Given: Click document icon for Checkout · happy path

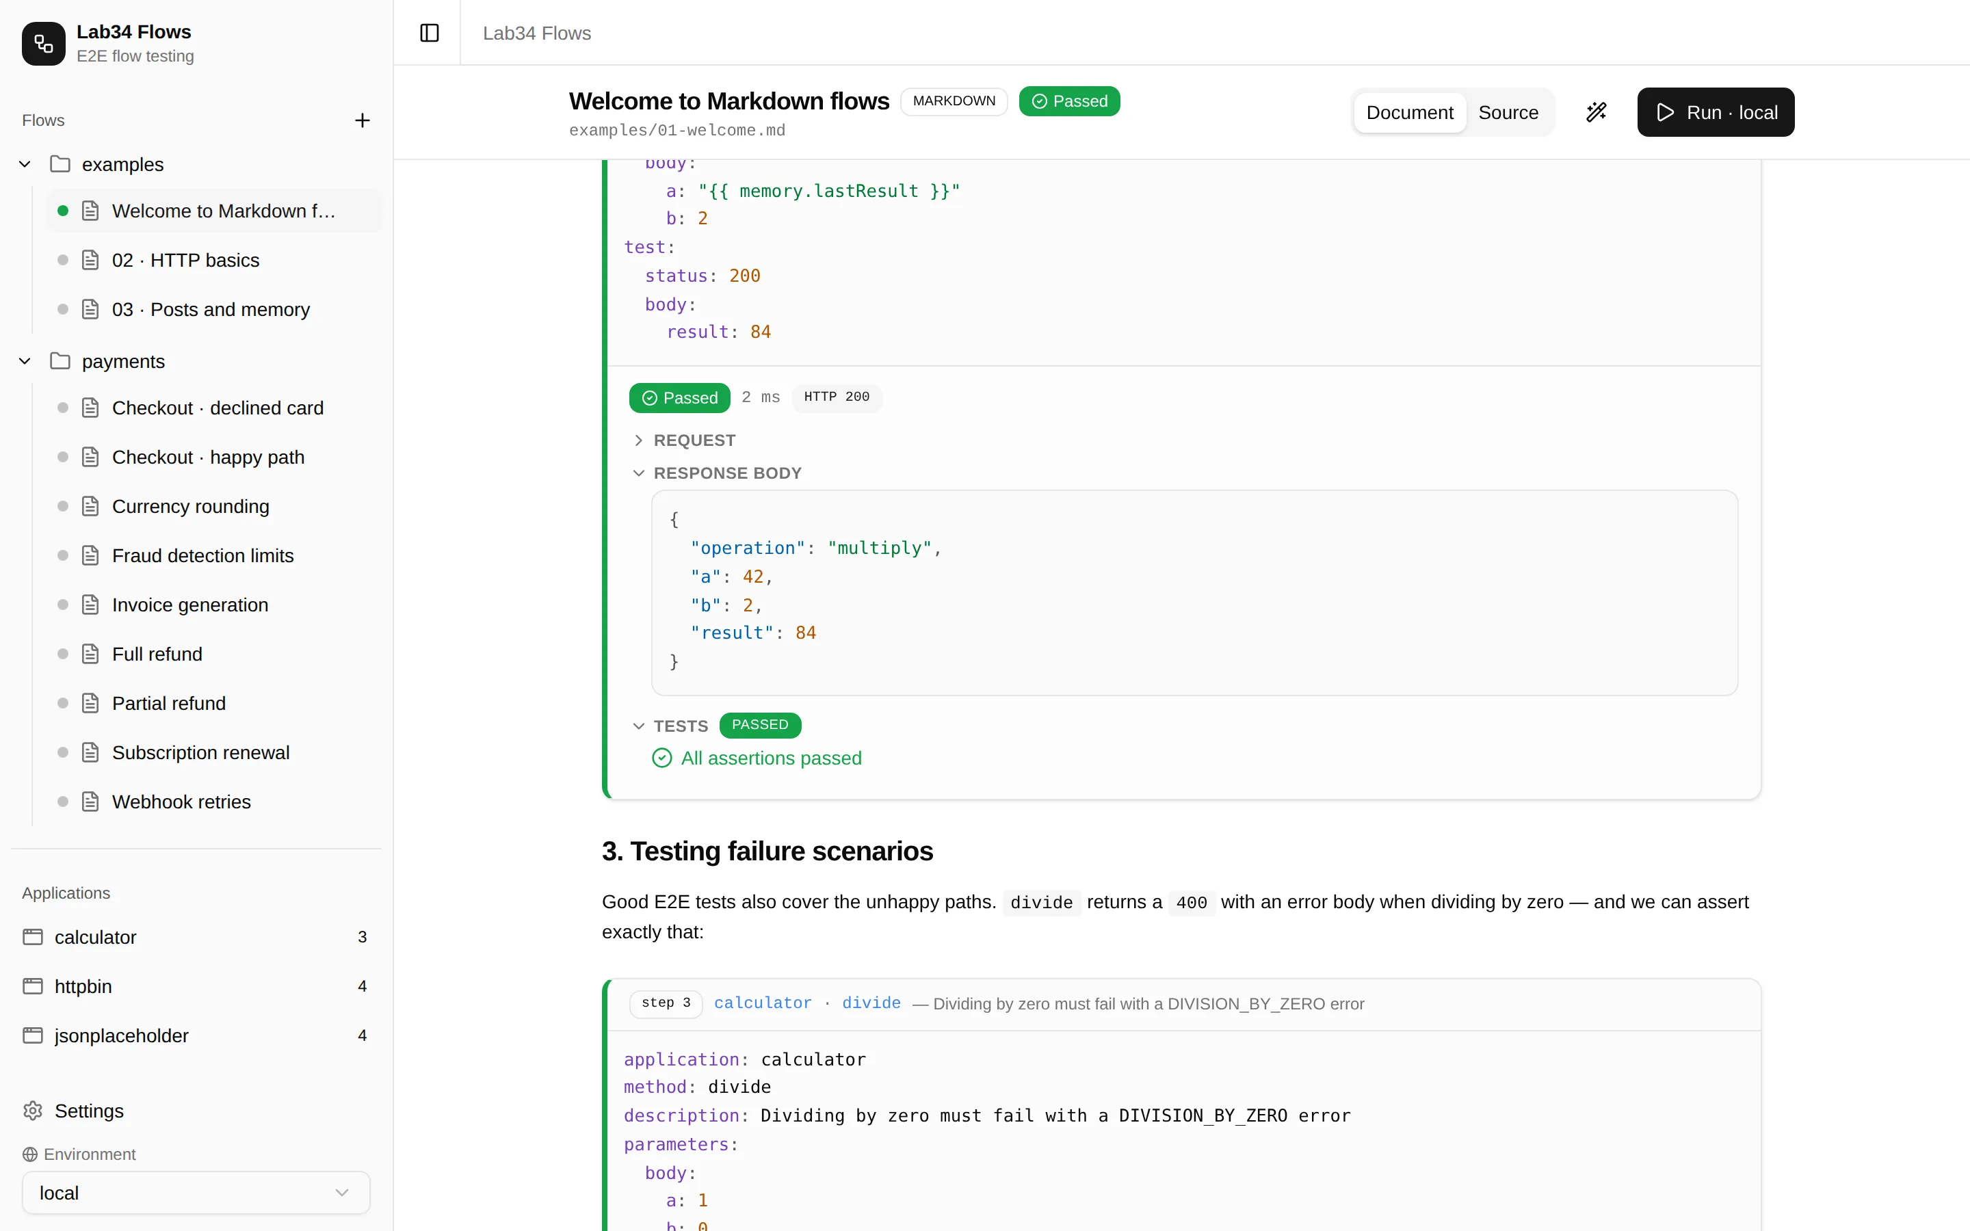Looking at the screenshot, I should pos(90,457).
